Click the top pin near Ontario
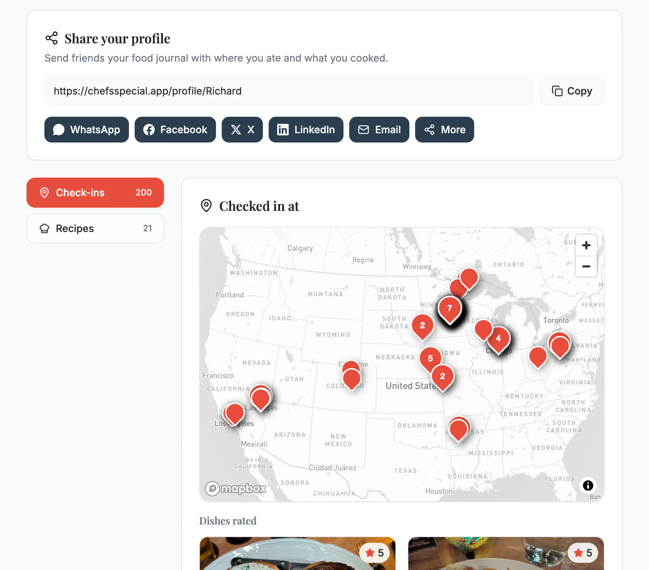649x570 pixels. coord(469,278)
